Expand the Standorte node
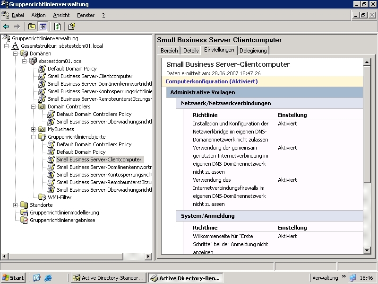 [16, 205]
